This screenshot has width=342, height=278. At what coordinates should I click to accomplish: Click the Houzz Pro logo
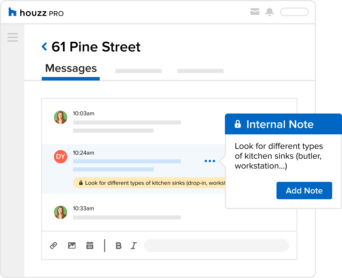pyautogui.click(x=36, y=12)
